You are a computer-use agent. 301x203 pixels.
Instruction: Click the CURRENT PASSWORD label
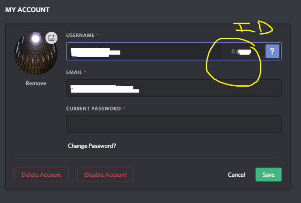[x=93, y=109]
